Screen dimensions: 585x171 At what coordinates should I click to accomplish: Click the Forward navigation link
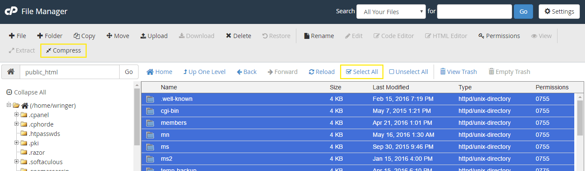pyautogui.click(x=283, y=72)
